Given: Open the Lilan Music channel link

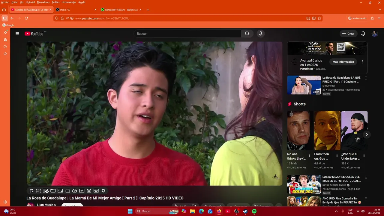Looking at the screenshot, I should [x=45, y=205].
